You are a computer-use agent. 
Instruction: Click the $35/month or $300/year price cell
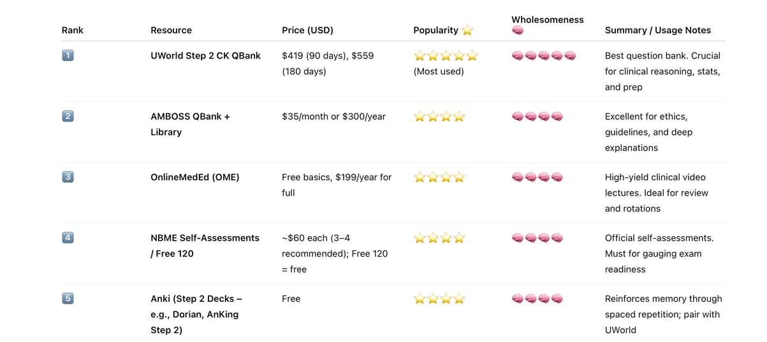(333, 117)
